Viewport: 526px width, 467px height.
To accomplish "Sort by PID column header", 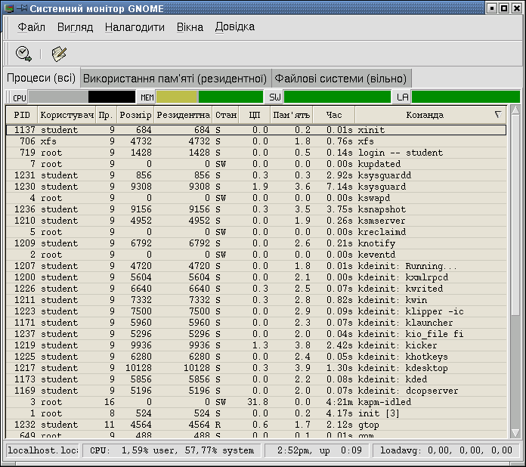I will pos(22,115).
